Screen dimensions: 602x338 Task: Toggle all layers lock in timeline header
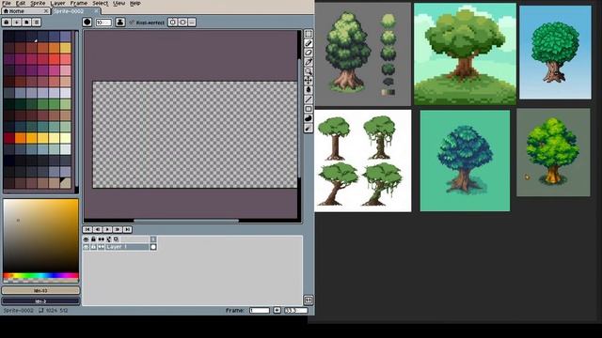[93, 239]
